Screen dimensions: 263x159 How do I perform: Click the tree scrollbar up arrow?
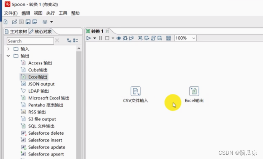click(x=79, y=49)
